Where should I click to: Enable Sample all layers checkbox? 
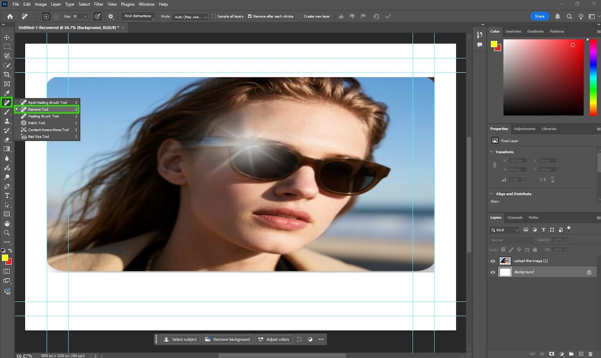pyautogui.click(x=214, y=16)
